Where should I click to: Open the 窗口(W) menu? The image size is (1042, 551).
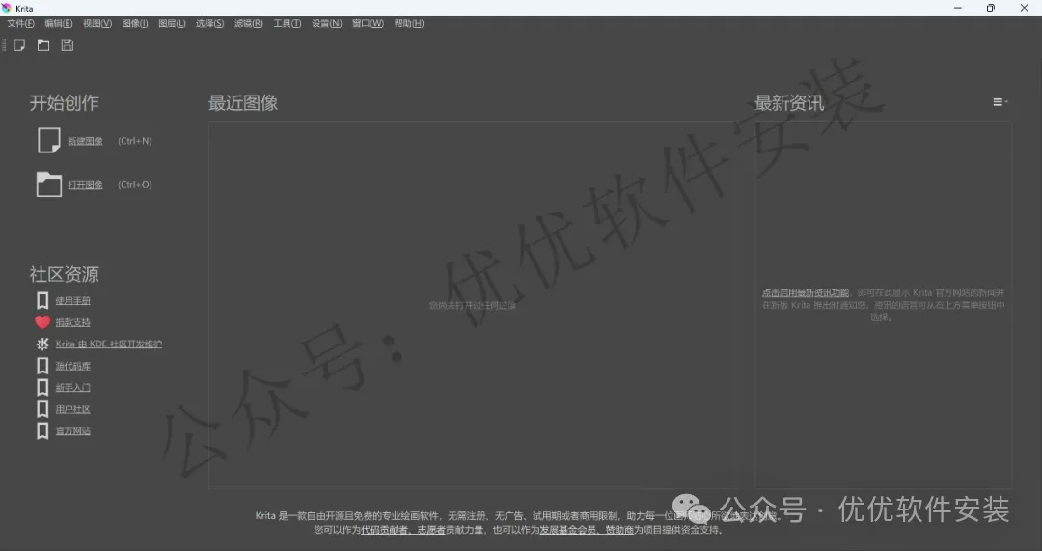[x=368, y=23]
